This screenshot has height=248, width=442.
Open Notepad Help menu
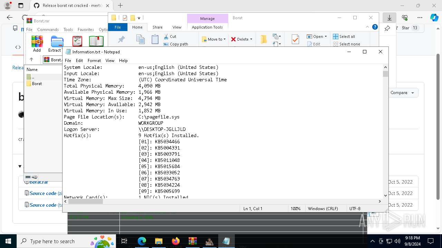click(x=123, y=60)
